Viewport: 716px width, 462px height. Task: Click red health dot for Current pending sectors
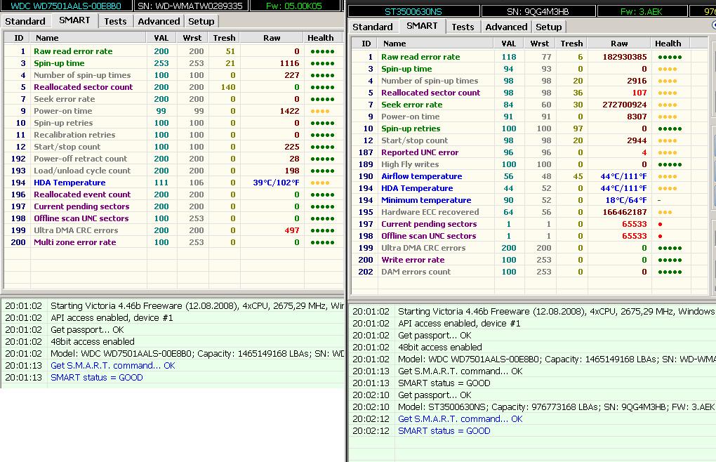(661, 224)
